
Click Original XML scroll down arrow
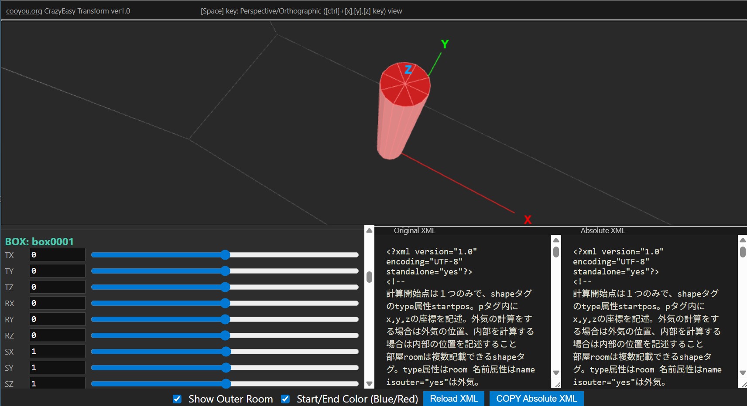[x=556, y=373]
